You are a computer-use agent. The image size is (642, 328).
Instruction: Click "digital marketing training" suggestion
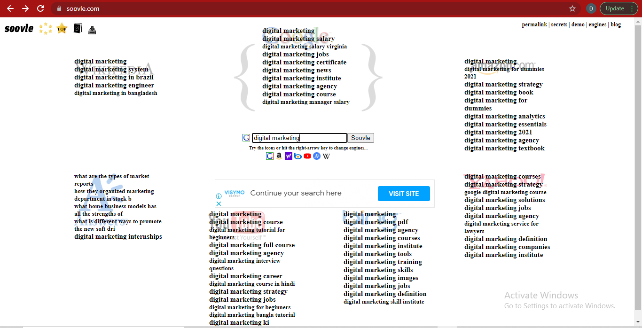click(x=383, y=262)
